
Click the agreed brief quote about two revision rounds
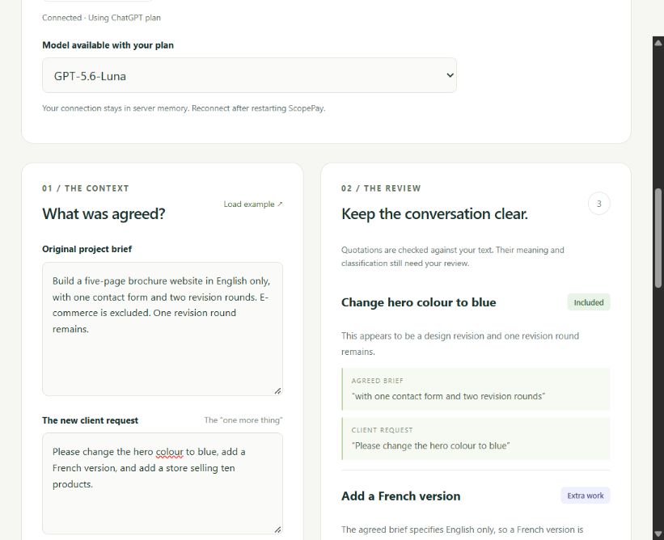click(448, 396)
